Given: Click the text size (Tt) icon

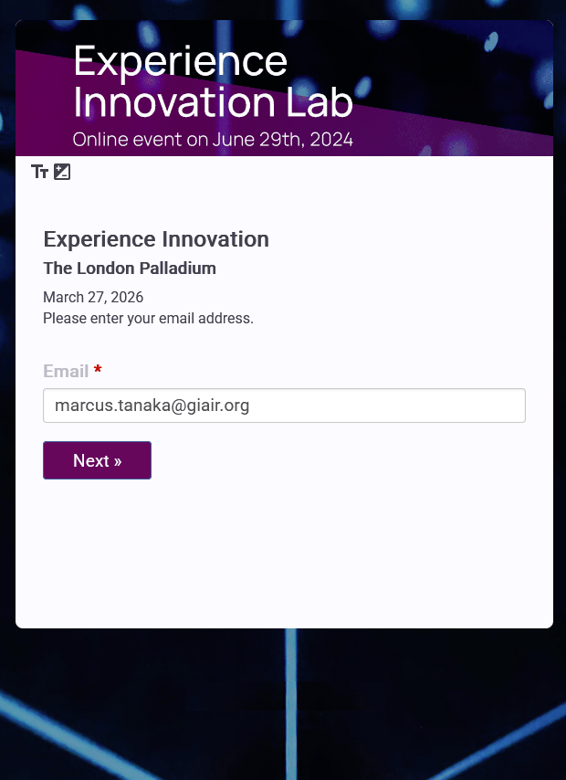Looking at the screenshot, I should [x=39, y=172].
